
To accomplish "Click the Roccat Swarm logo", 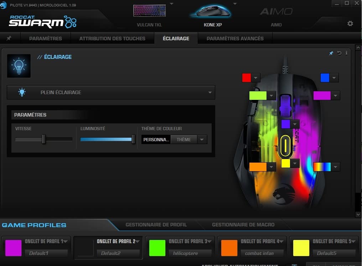I will click(x=43, y=22).
